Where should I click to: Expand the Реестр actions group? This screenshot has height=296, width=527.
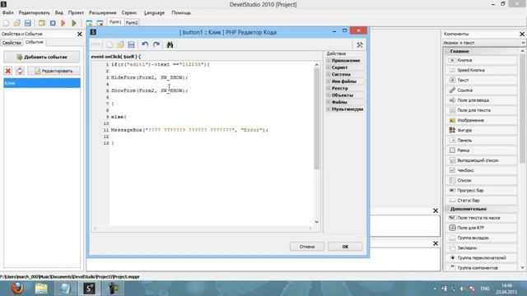coord(329,88)
